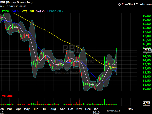Select the BBand 20 2 legend label
Image resolution: width=152 pixels, height=114 pixels.
click(55, 11)
